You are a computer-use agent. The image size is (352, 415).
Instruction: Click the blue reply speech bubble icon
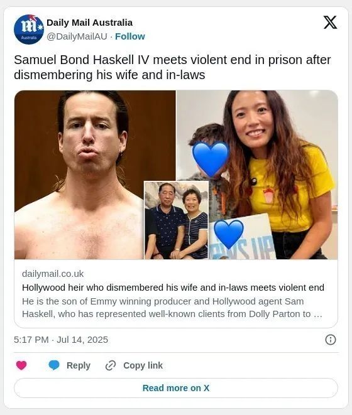tap(54, 365)
